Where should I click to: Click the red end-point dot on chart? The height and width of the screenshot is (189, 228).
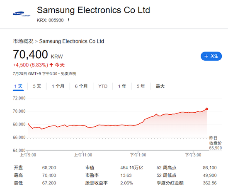pos(207,109)
